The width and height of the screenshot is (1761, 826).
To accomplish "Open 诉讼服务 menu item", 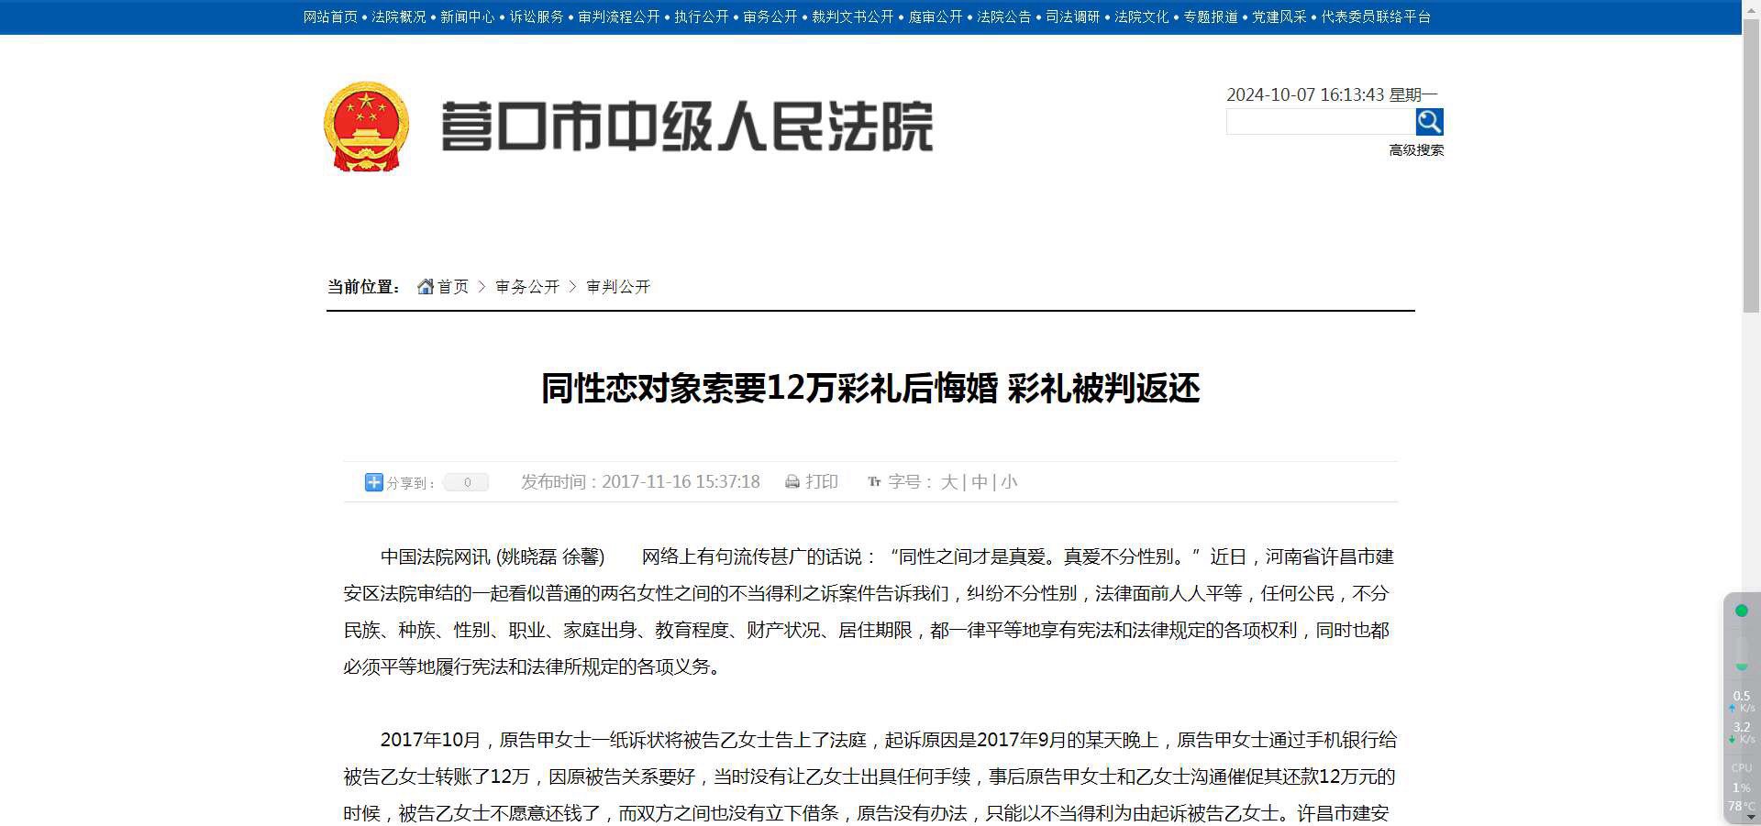I will click(537, 17).
